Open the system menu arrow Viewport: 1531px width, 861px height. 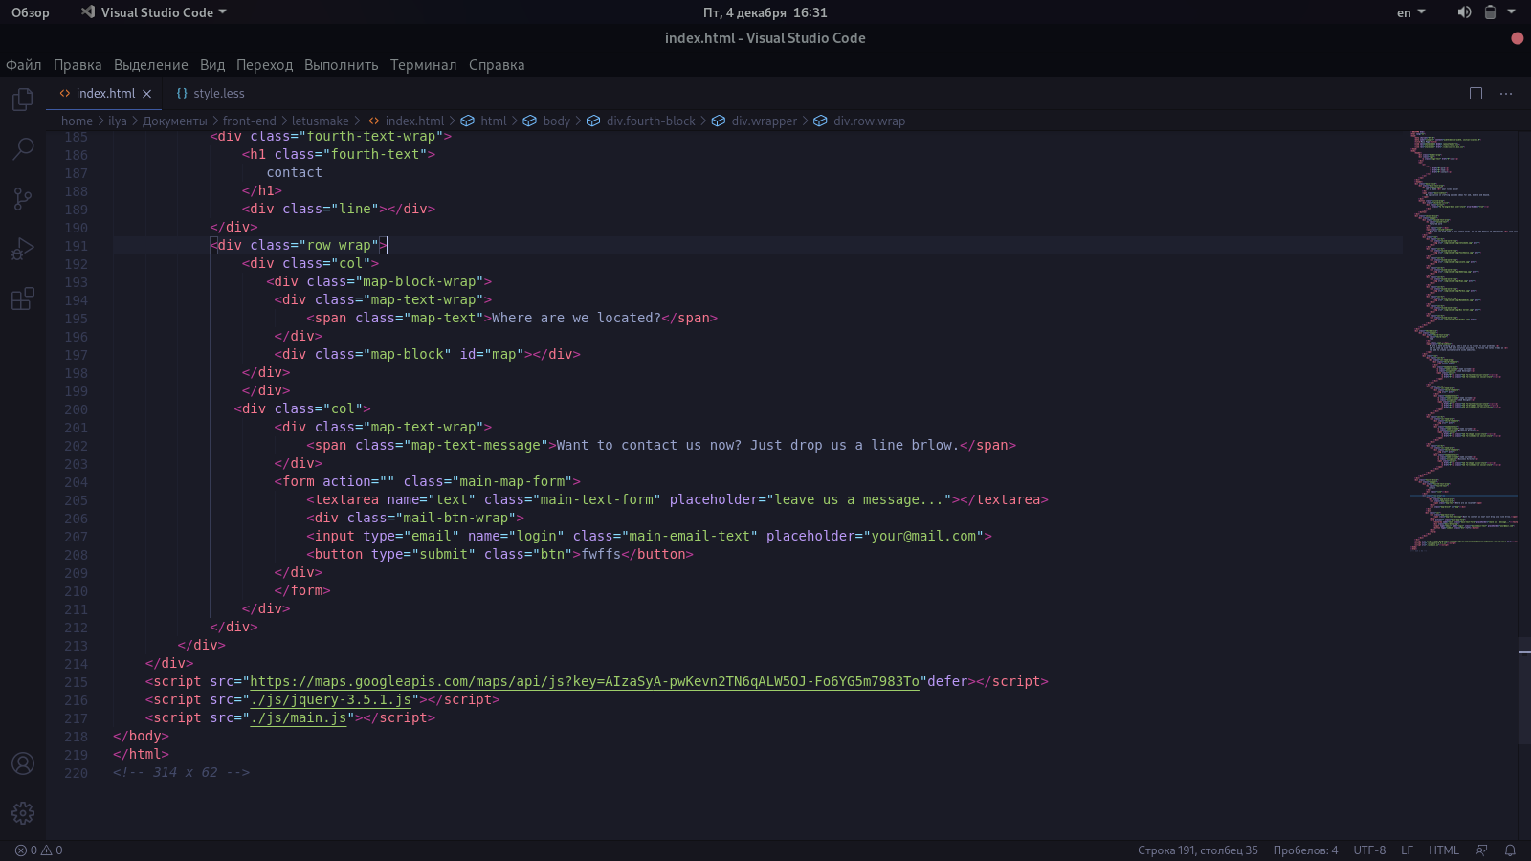coord(1512,12)
